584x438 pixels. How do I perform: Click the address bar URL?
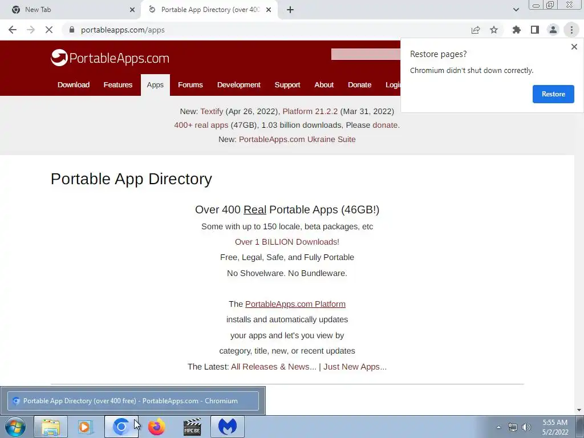click(123, 30)
